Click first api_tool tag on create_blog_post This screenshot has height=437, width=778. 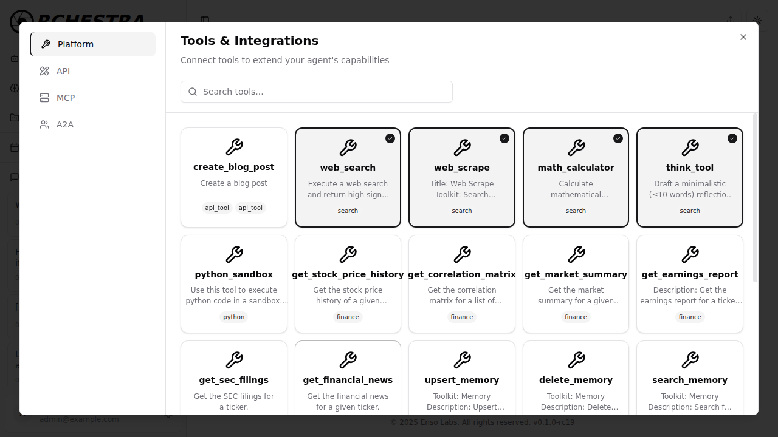tap(217, 208)
